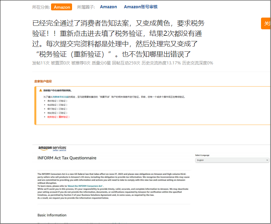Click the red 税务验证（重新验证）item
Viewport: 271px width, 224px height.
(58, 117)
